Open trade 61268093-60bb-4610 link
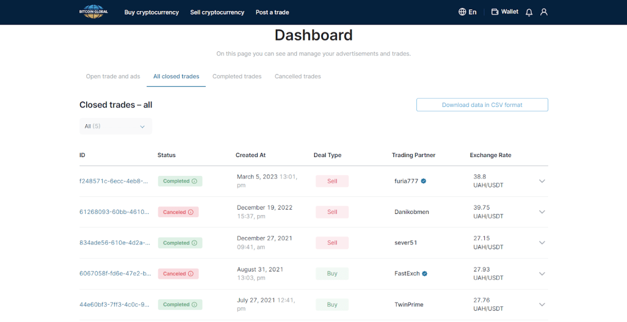This screenshot has width=627, height=322. [x=113, y=212]
